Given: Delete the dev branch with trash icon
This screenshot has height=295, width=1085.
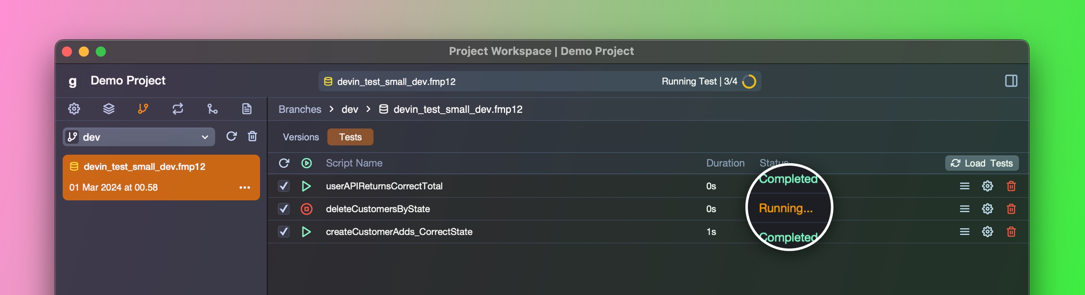Looking at the screenshot, I should [x=252, y=136].
